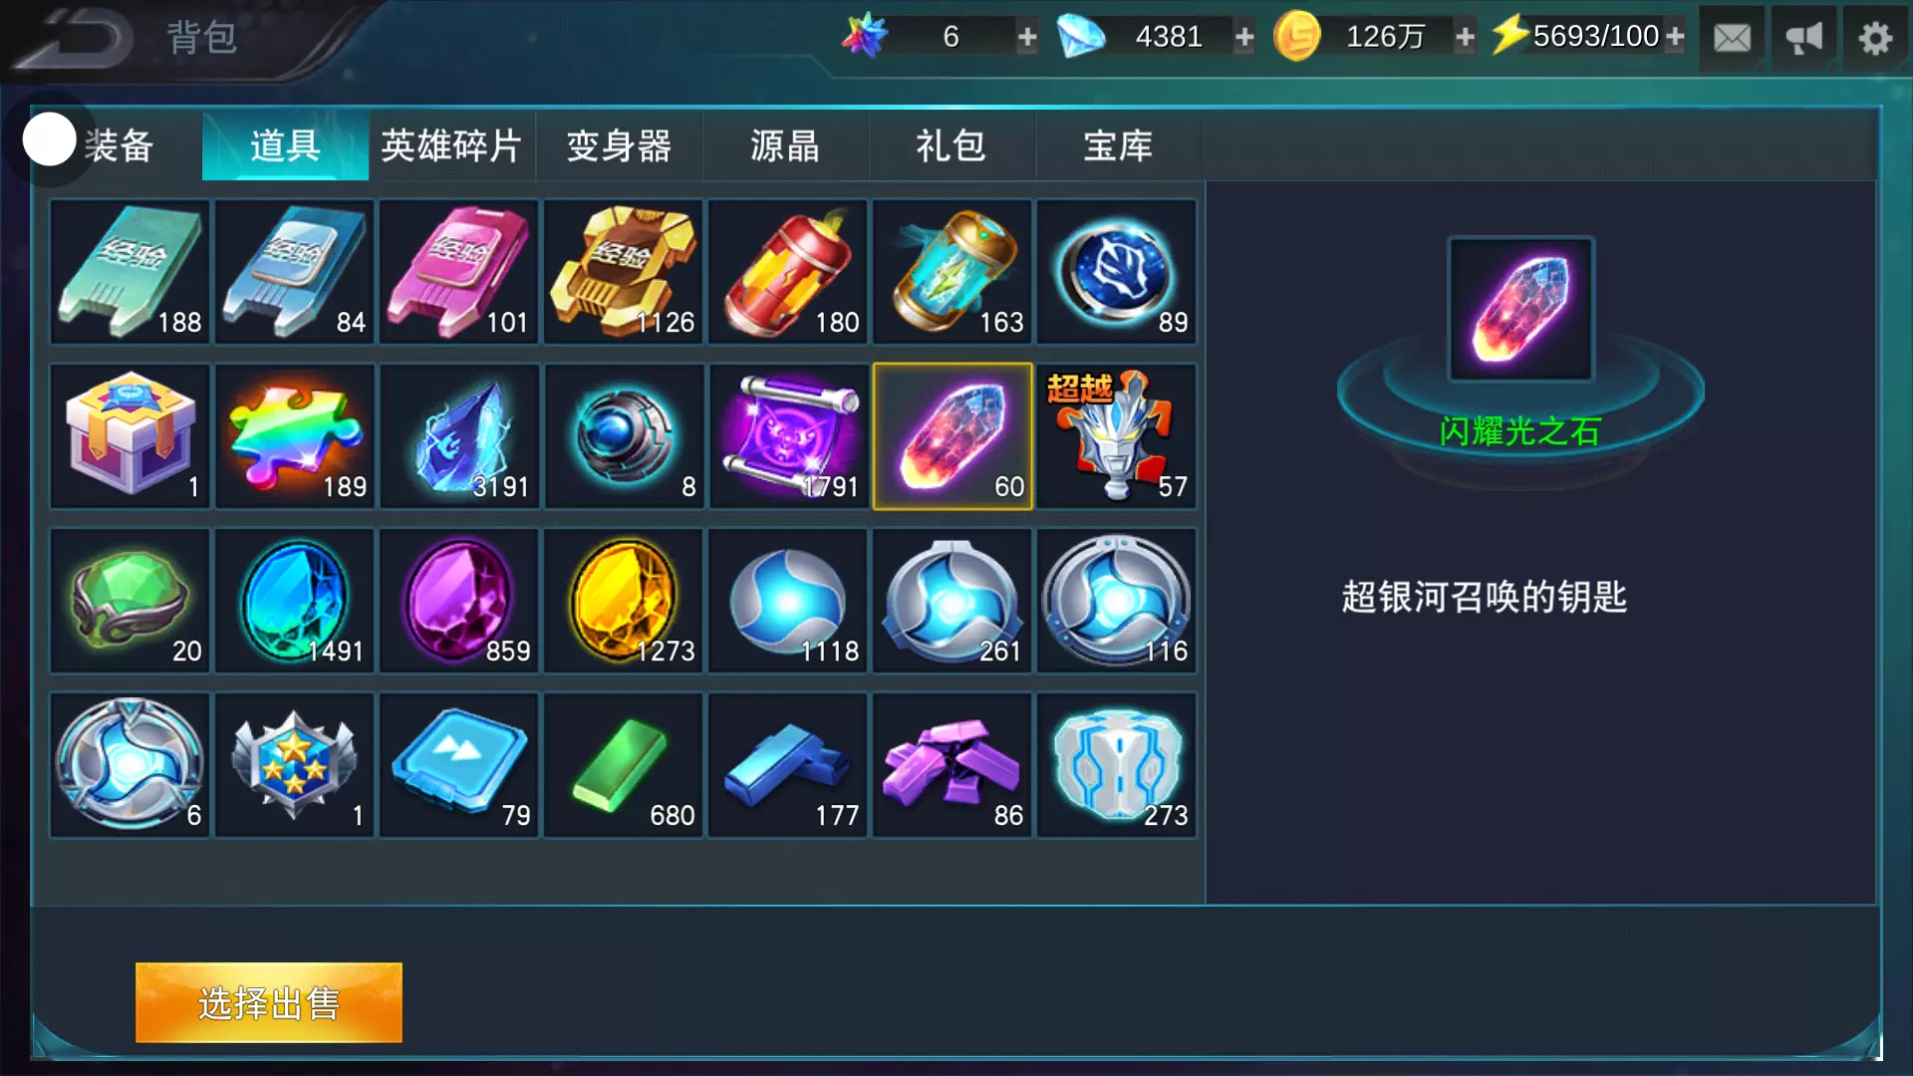This screenshot has width=1913, height=1076.
Task: Add star currency with plus button
Action: (1027, 38)
